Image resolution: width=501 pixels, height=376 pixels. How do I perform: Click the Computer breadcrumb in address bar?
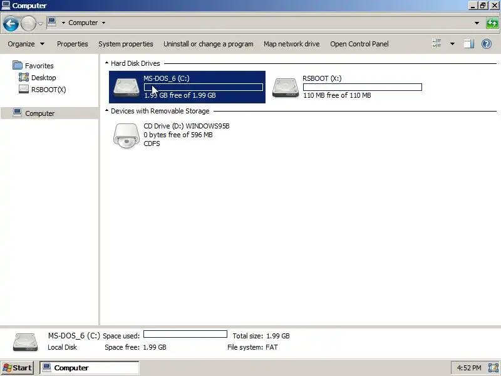[x=83, y=23]
